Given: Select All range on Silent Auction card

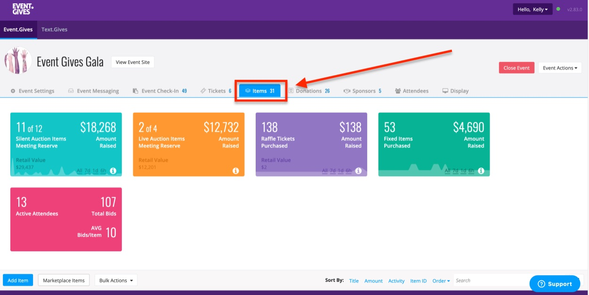Looking at the screenshot, I should tap(80, 171).
